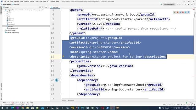Viewport: 196px width, 110px height.
Task: Open in Edge browser icon in editor
Action: (188, 12)
